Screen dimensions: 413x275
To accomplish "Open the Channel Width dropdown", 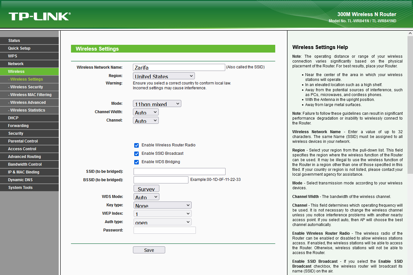I will click(146, 112).
